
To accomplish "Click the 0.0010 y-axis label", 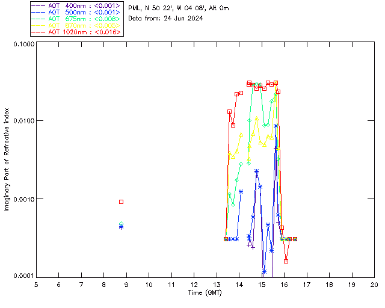I will (x=23, y=199).
